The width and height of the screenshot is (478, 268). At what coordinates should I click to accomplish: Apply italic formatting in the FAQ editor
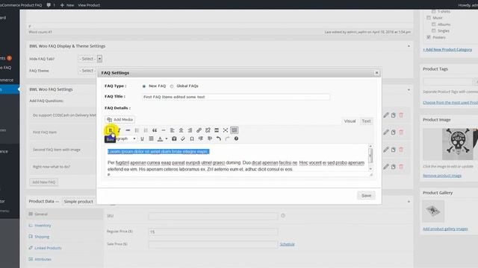[x=119, y=130]
